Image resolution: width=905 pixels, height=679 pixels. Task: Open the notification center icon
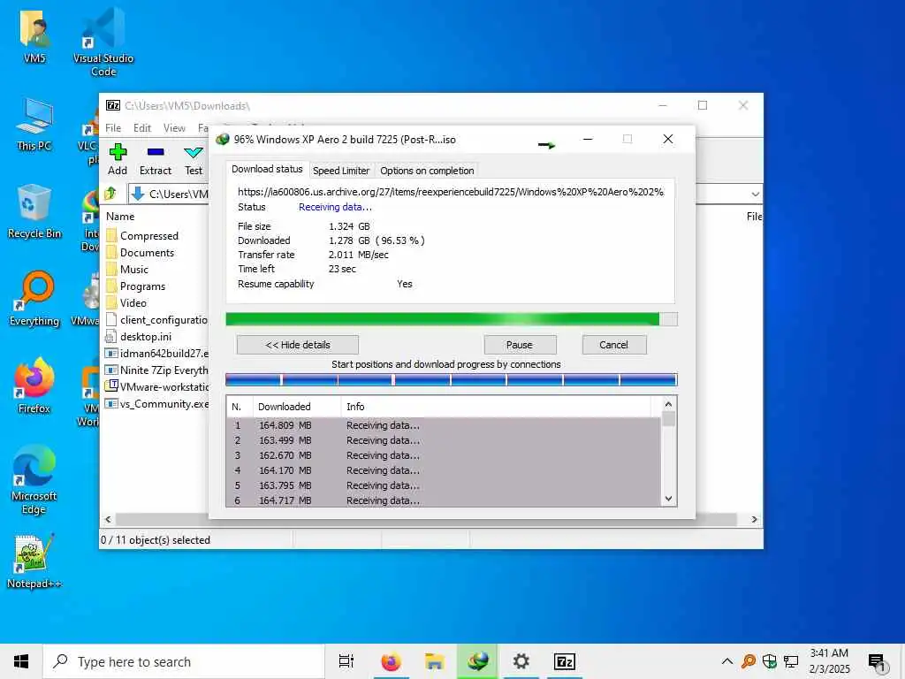pos(876,662)
